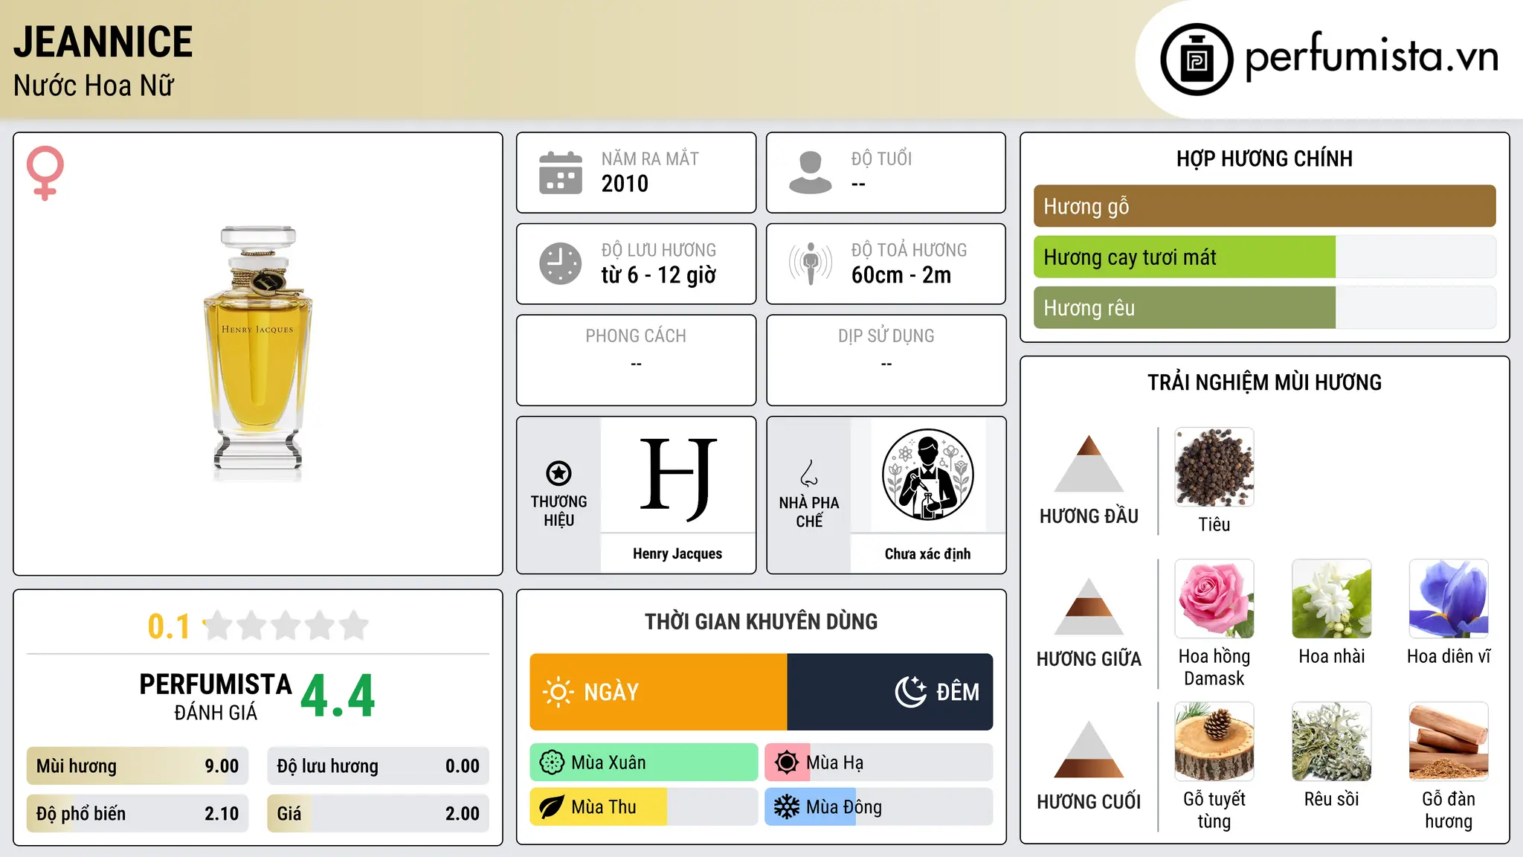The image size is (1523, 857).
Task: Select the Mùa Đông season bar
Action: coord(879,807)
